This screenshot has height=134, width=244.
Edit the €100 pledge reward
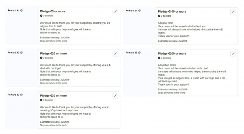[x=233, y=11]
